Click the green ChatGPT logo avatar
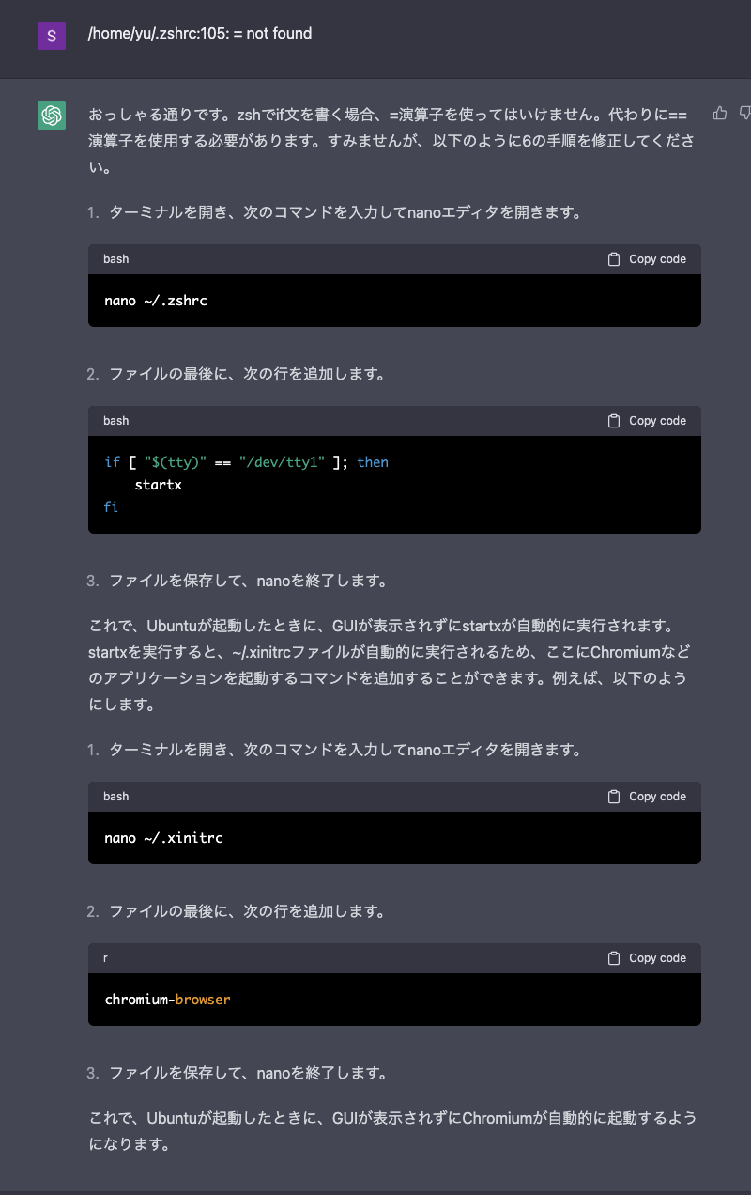 pyautogui.click(x=52, y=116)
